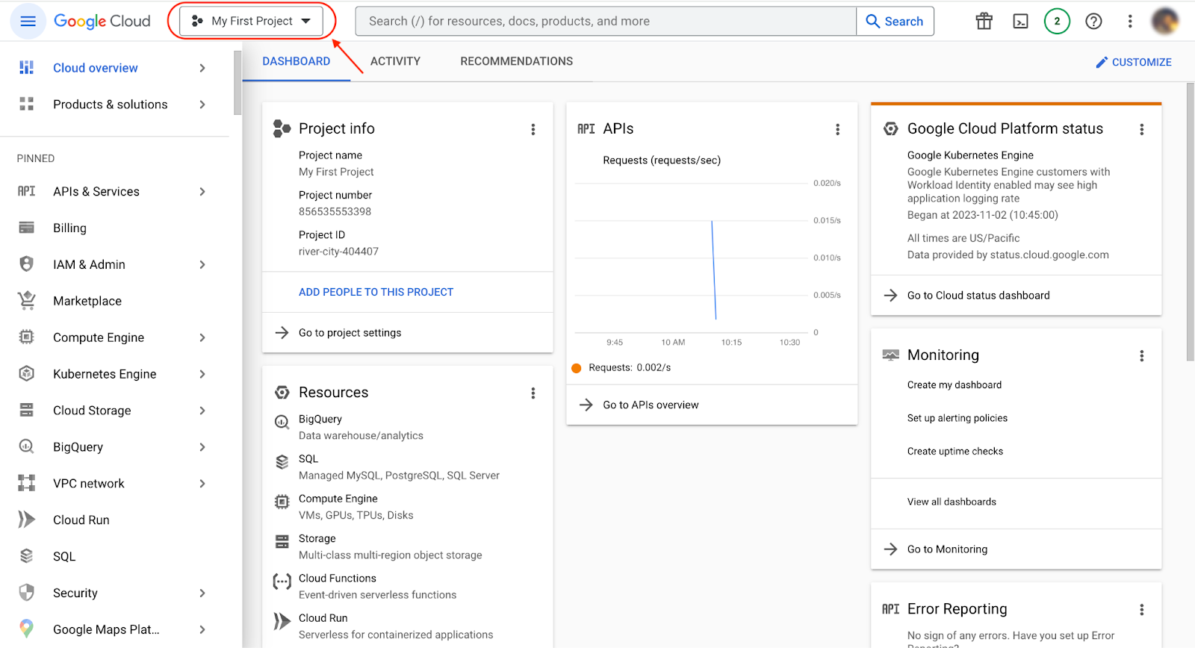Go to project settings link

coord(350,333)
